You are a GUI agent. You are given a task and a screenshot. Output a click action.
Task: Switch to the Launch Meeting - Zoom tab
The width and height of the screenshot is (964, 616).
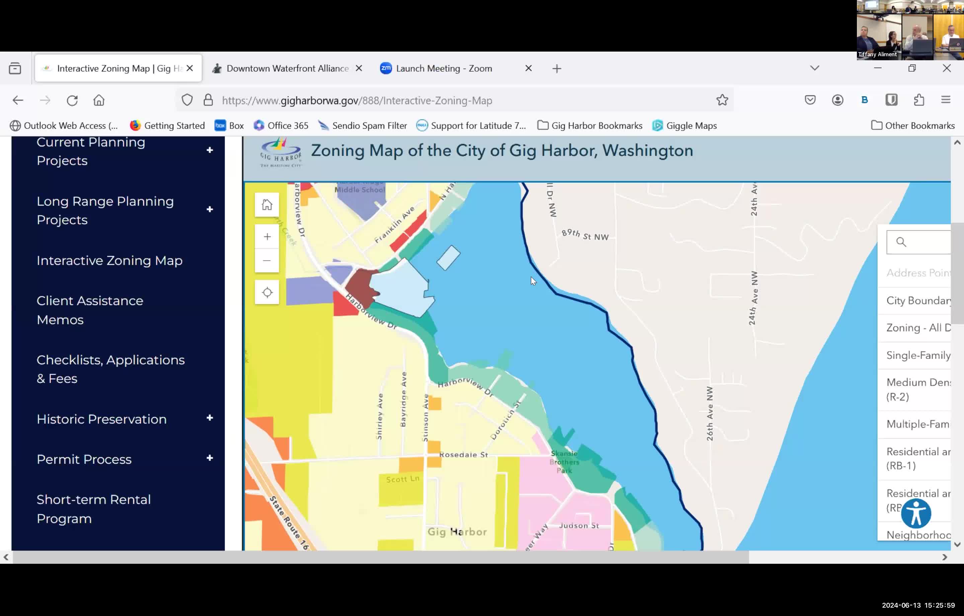pos(444,68)
